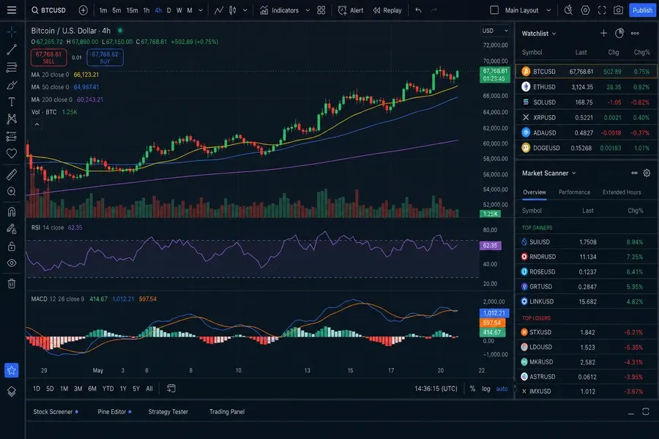Take a chart snapshot with camera
This screenshot has width=659, height=439.
pyautogui.click(x=618, y=10)
